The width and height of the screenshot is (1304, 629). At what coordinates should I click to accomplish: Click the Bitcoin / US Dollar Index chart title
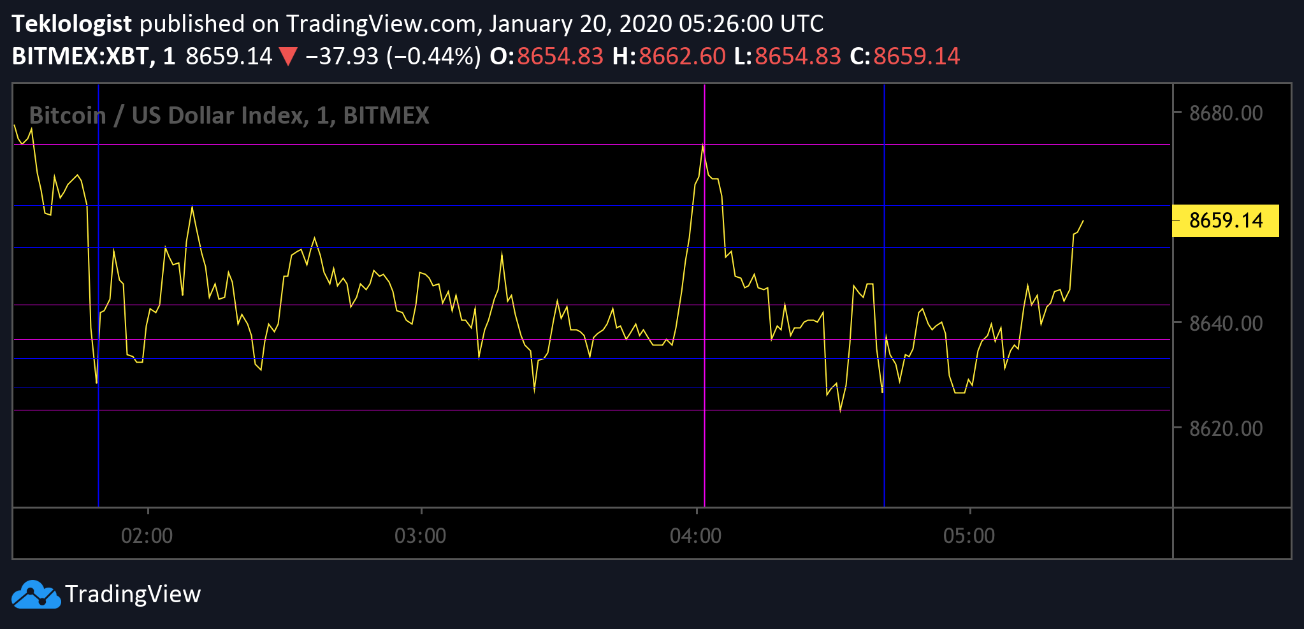[x=229, y=115]
